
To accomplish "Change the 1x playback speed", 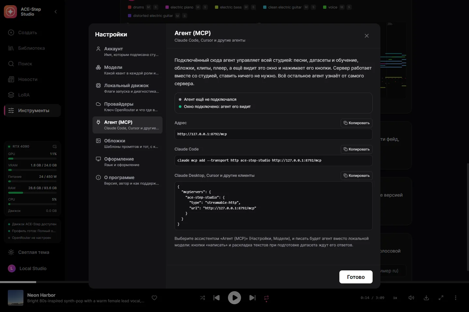I will coord(395,298).
